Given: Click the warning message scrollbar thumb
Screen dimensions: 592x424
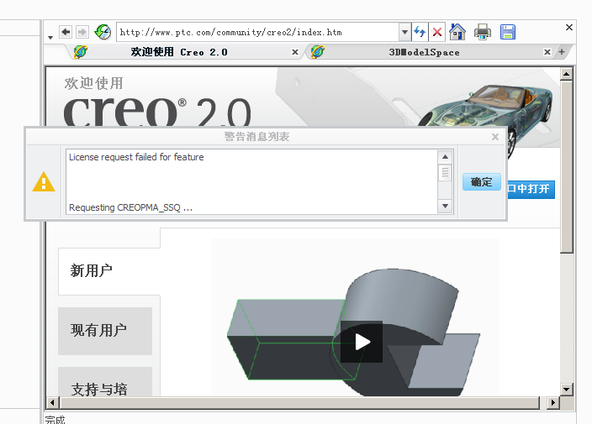Looking at the screenshot, I should (x=445, y=173).
